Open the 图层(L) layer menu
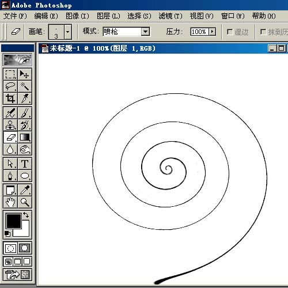 click(108, 16)
